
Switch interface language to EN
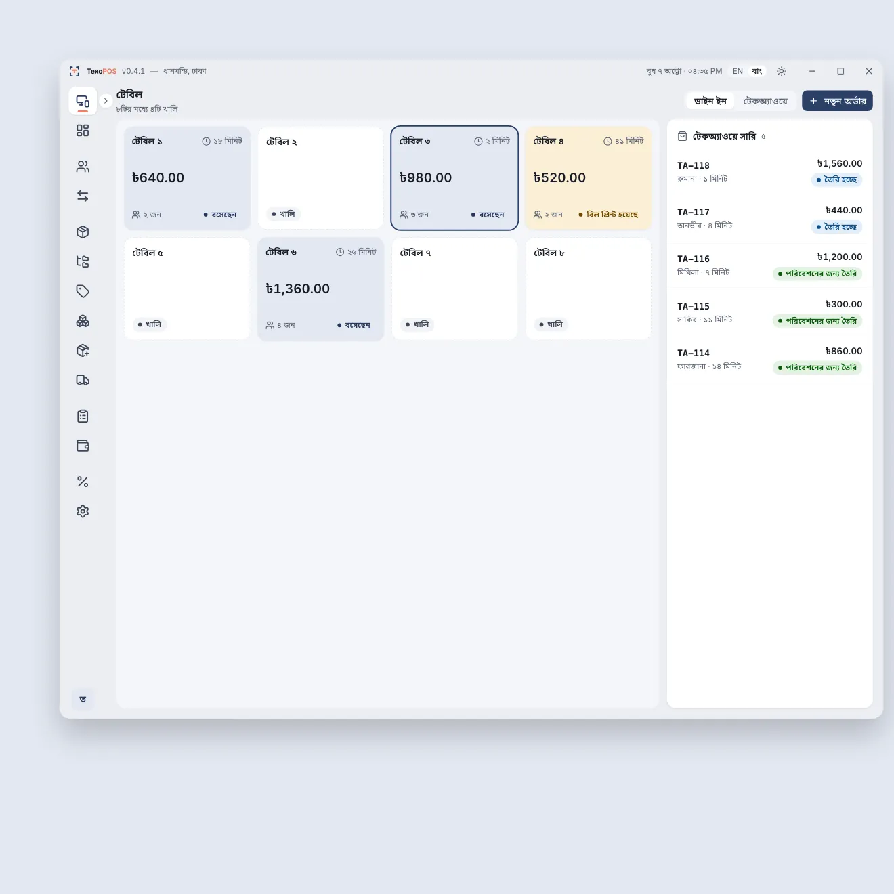(x=738, y=71)
